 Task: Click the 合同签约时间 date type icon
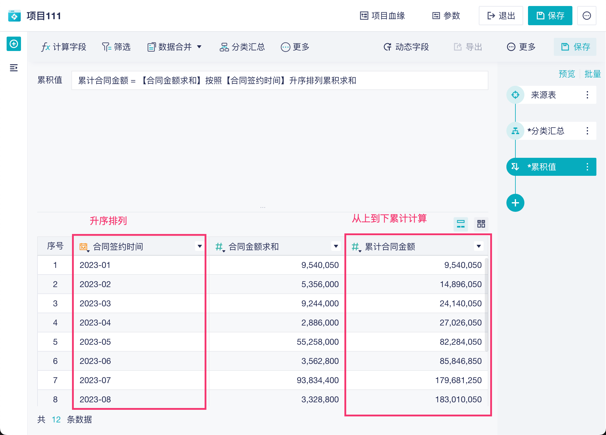83,247
